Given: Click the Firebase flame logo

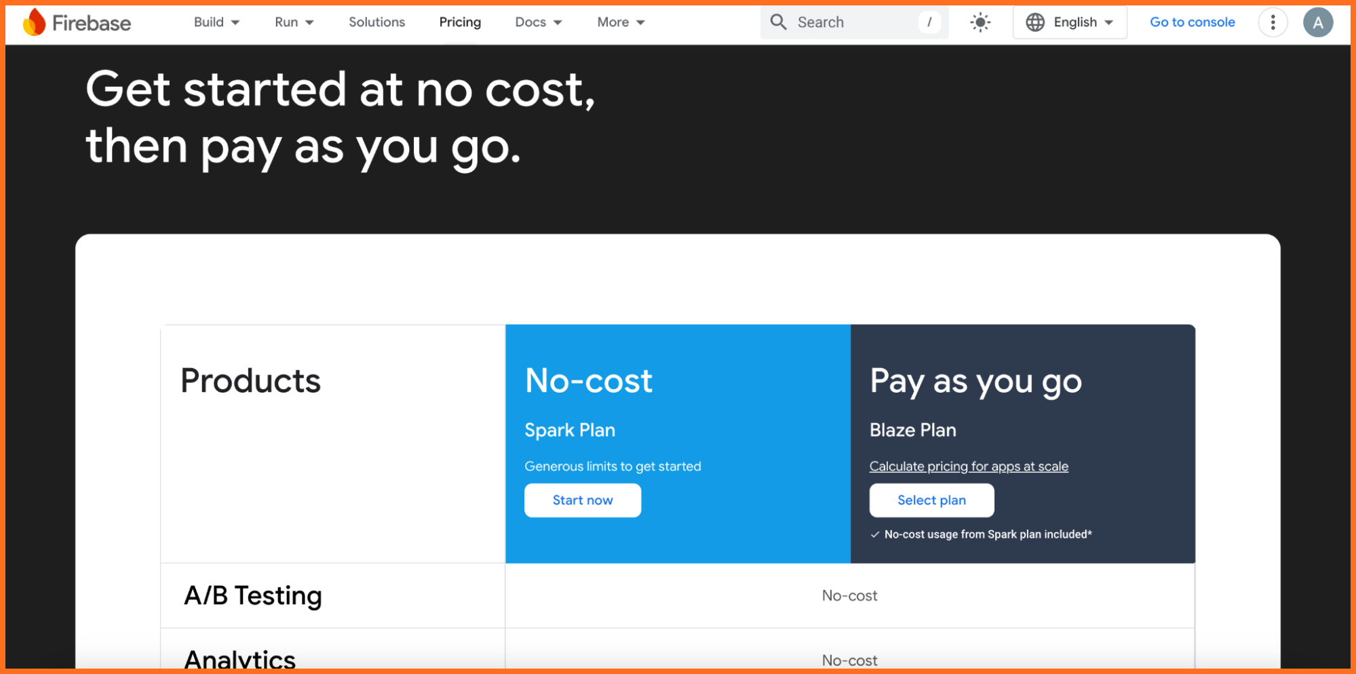Looking at the screenshot, I should 34,22.
